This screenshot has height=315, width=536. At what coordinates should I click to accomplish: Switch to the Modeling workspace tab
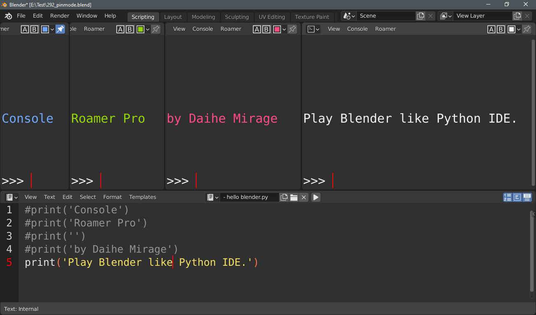pyautogui.click(x=203, y=17)
